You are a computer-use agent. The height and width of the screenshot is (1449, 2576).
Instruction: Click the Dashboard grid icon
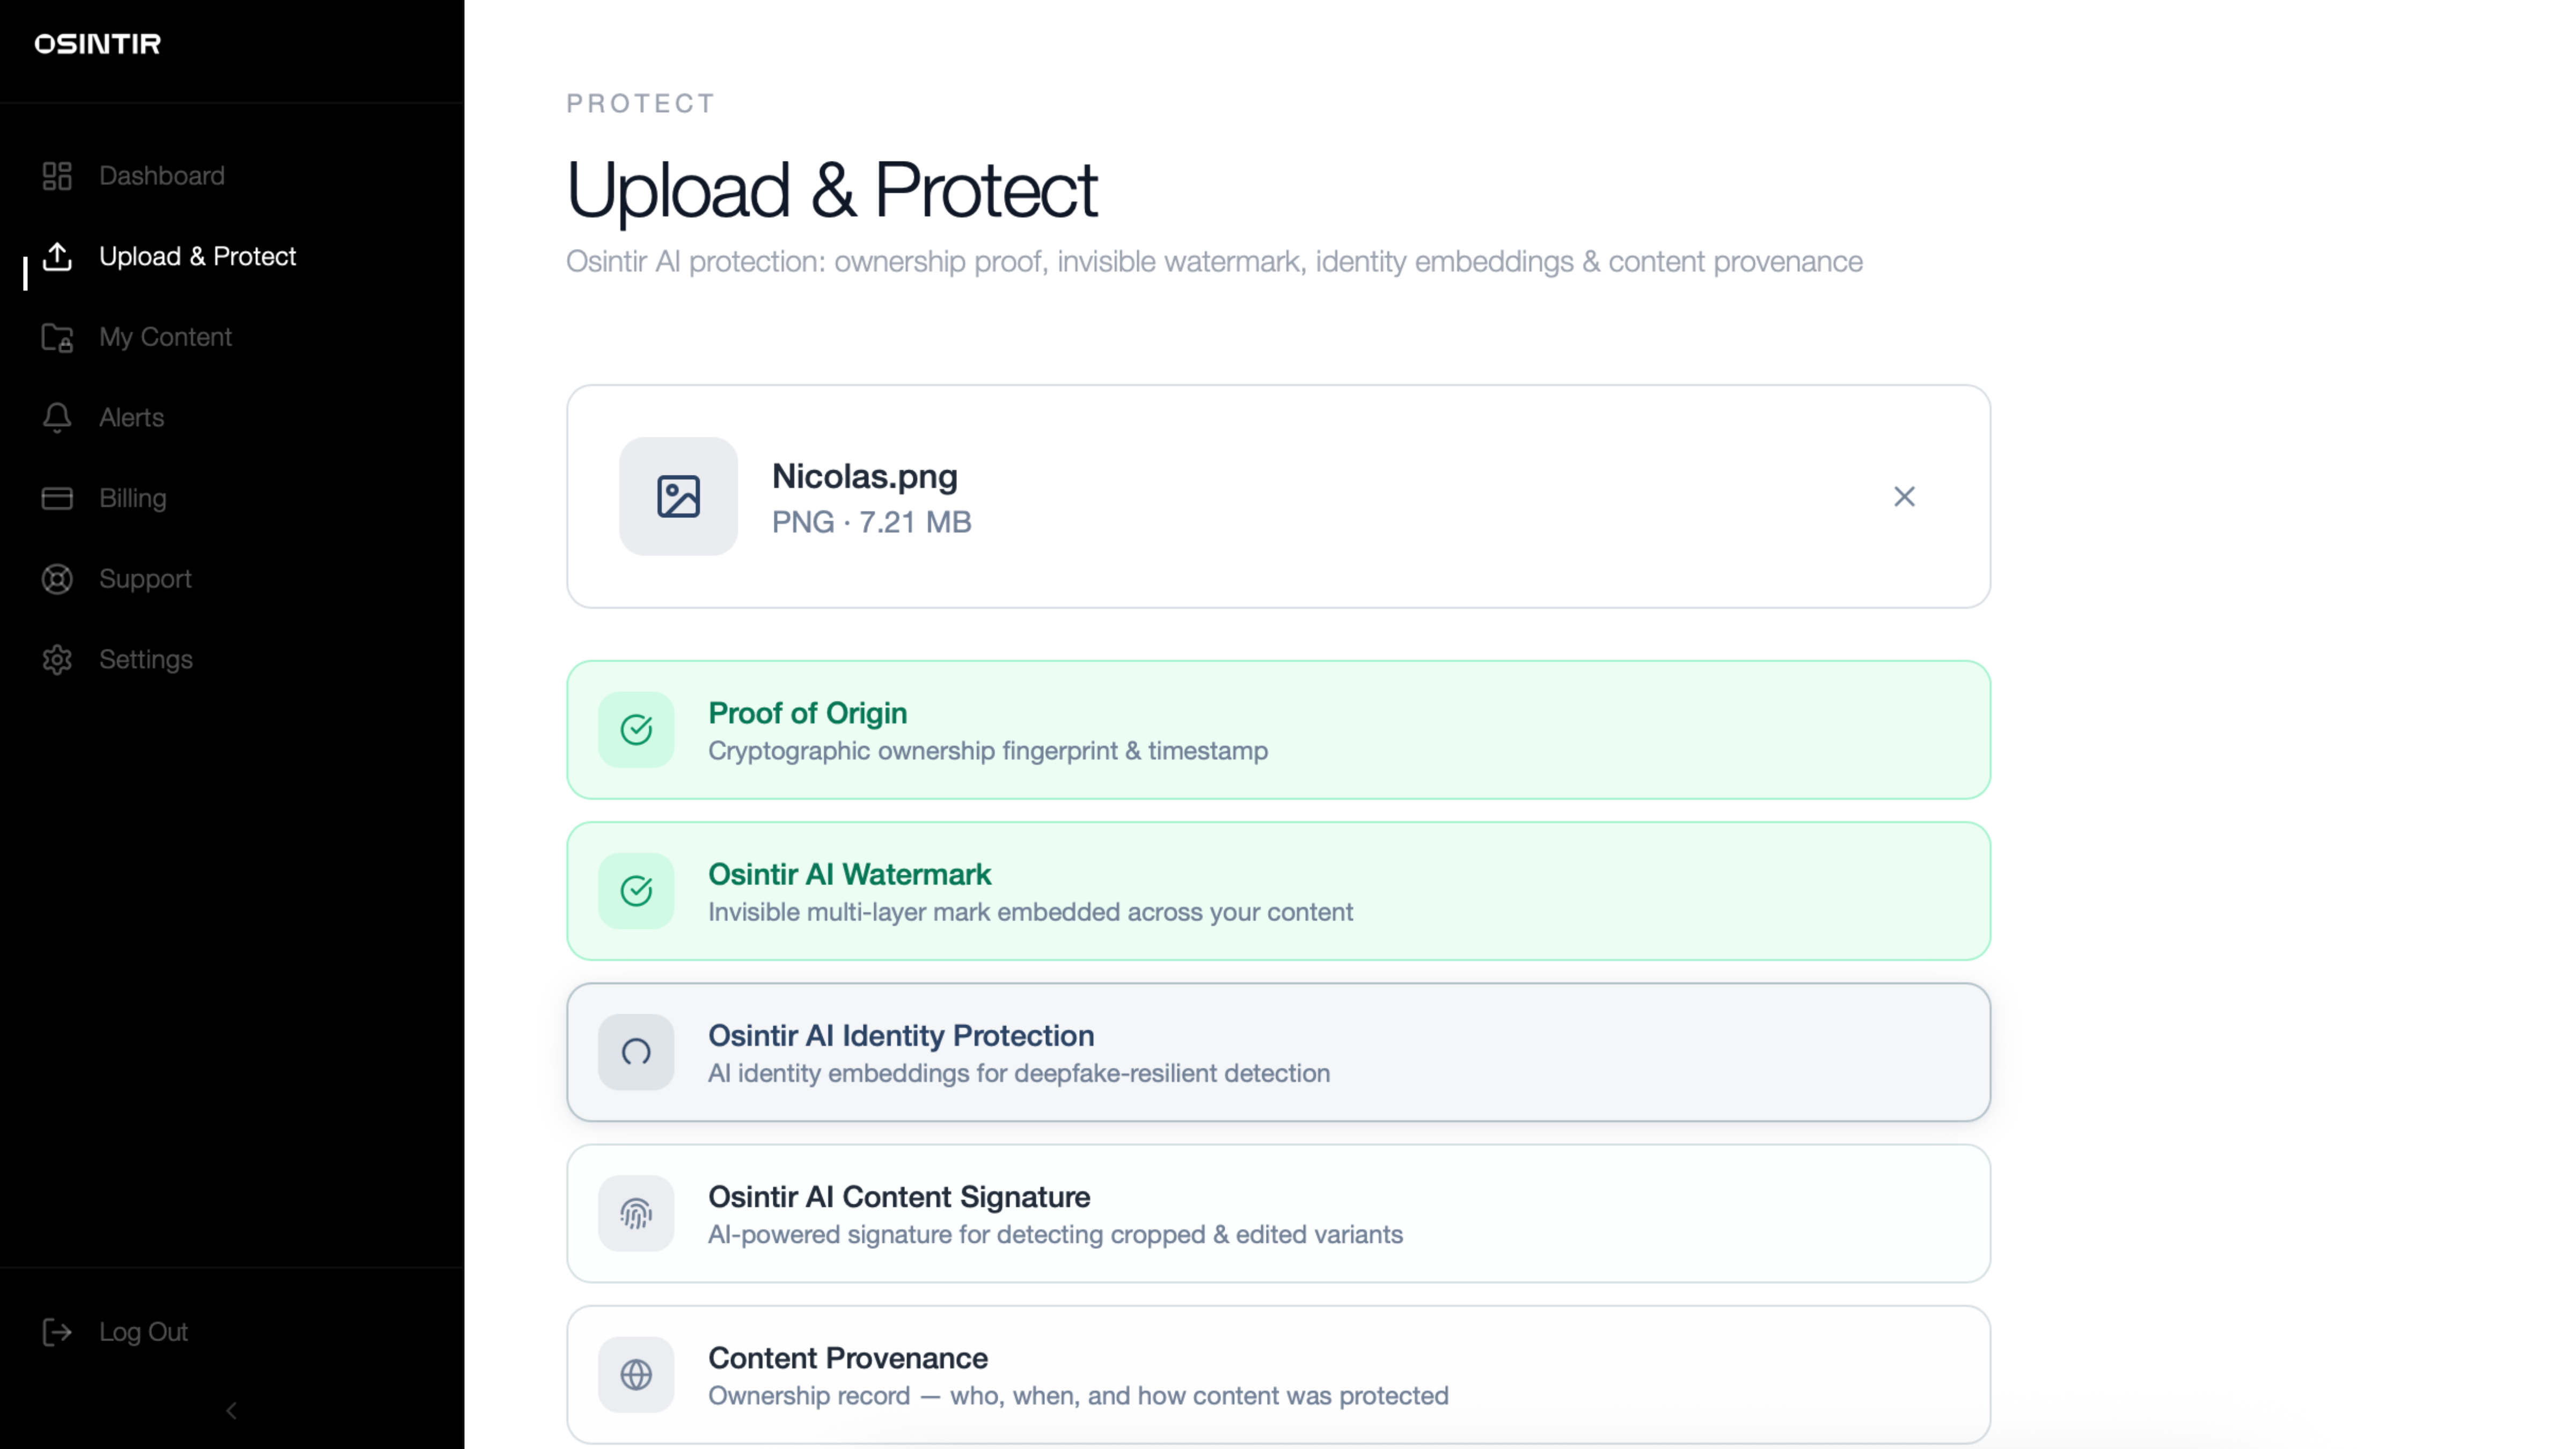pyautogui.click(x=57, y=176)
